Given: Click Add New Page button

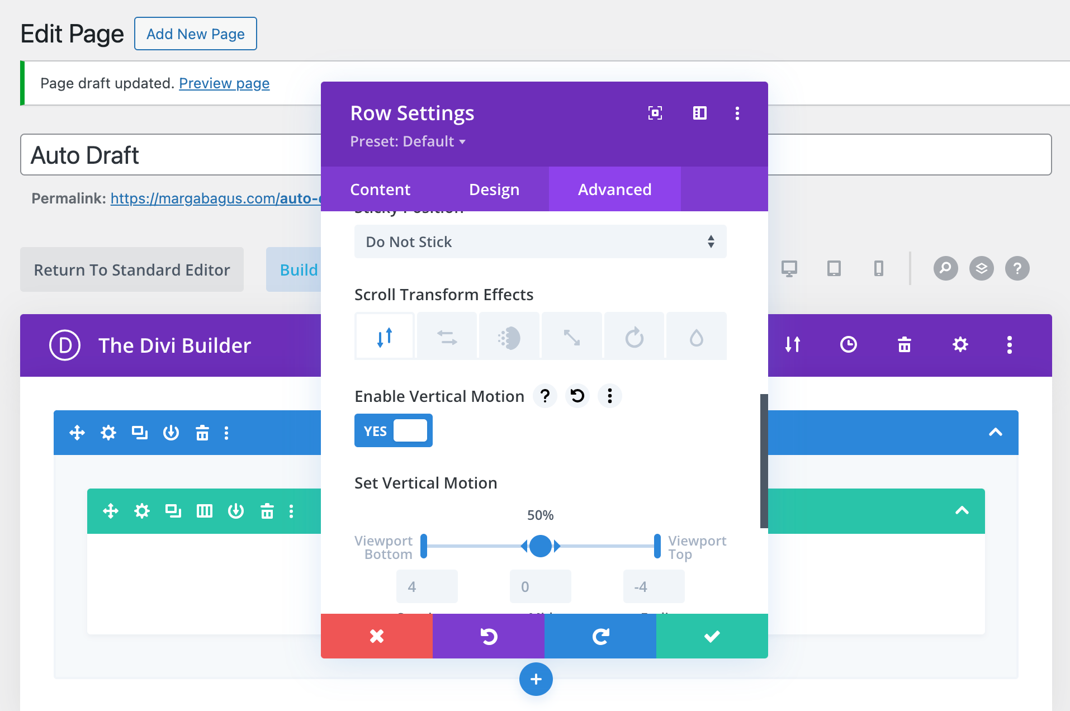Looking at the screenshot, I should pyautogui.click(x=196, y=34).
